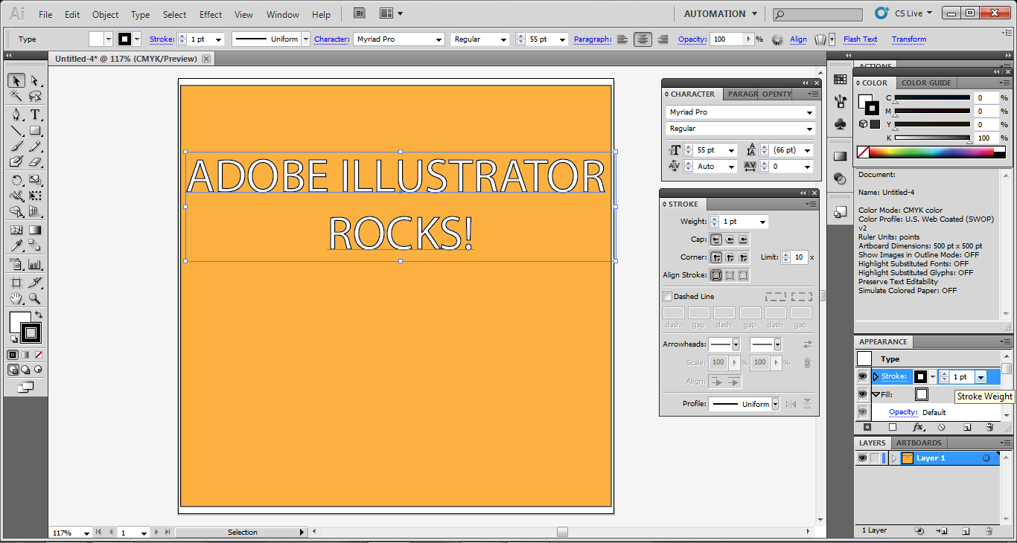The width and height of the screenshot is (1017, 543).
Task: Choose Miter Join corner in Stroke panel
Action: click(x=715, y=257)
